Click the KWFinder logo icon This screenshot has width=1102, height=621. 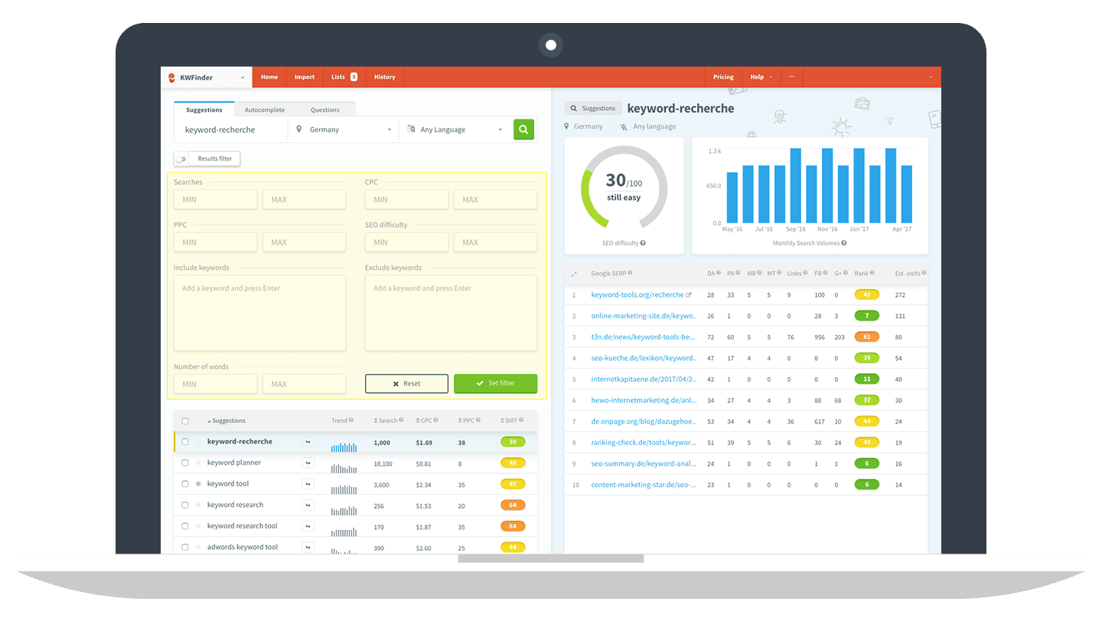coord(172,77)
